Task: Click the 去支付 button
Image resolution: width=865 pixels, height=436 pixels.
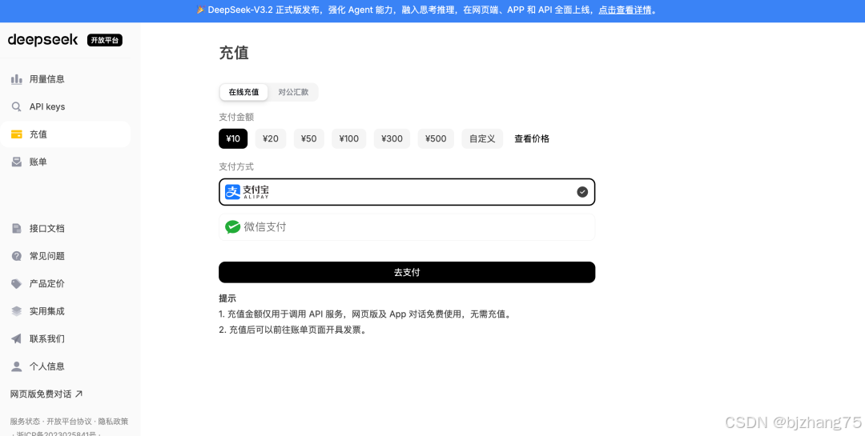Action: (407, 272)
